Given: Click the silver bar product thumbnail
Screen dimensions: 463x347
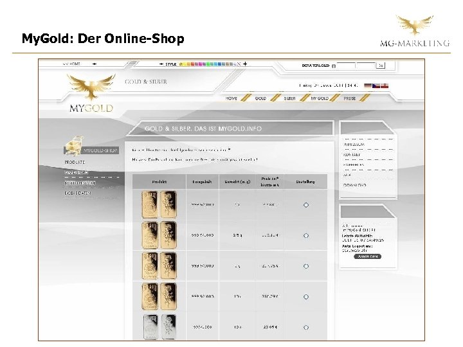Looking at the screenshot, I should (x=159, y=327).
